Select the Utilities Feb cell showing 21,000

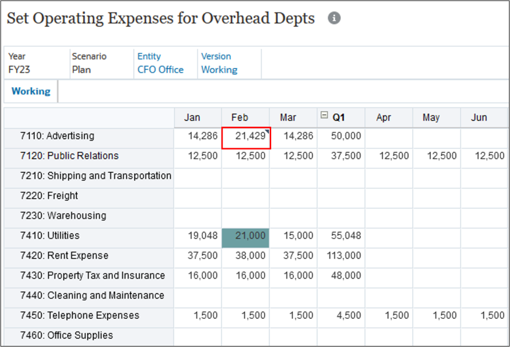tap(246, 235)
